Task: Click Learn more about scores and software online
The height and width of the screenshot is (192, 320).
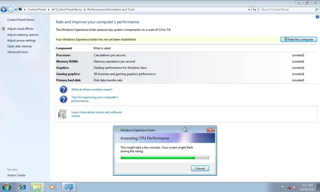Action: (x=96, y=114)
